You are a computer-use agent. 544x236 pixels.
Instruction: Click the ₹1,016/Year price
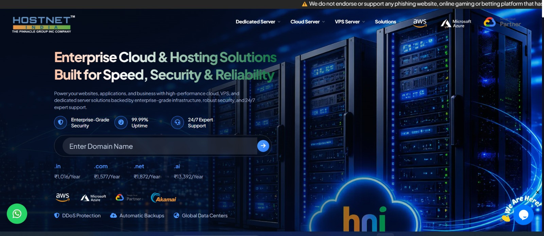coord(67,177)
